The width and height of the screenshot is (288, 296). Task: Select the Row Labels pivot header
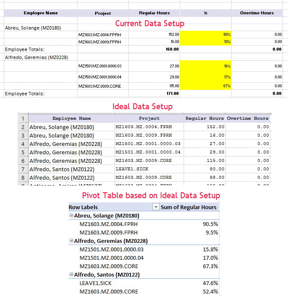[x=83, y=207]
